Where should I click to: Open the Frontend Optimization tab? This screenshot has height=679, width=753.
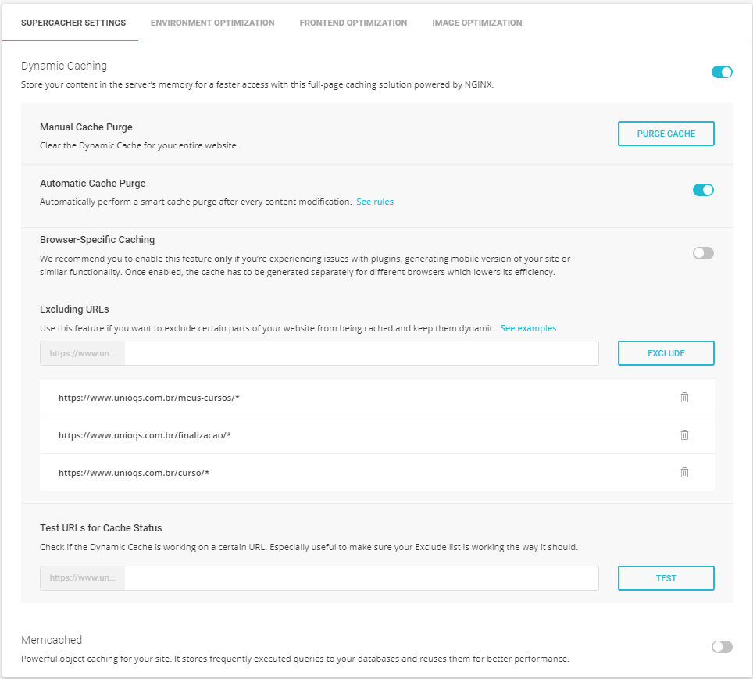353,23
